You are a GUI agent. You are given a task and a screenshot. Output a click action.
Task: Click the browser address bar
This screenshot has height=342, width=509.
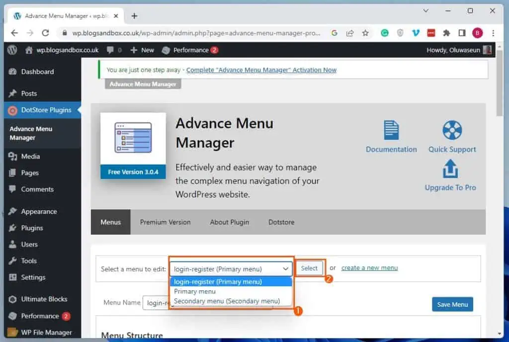[x=199, y=32]
